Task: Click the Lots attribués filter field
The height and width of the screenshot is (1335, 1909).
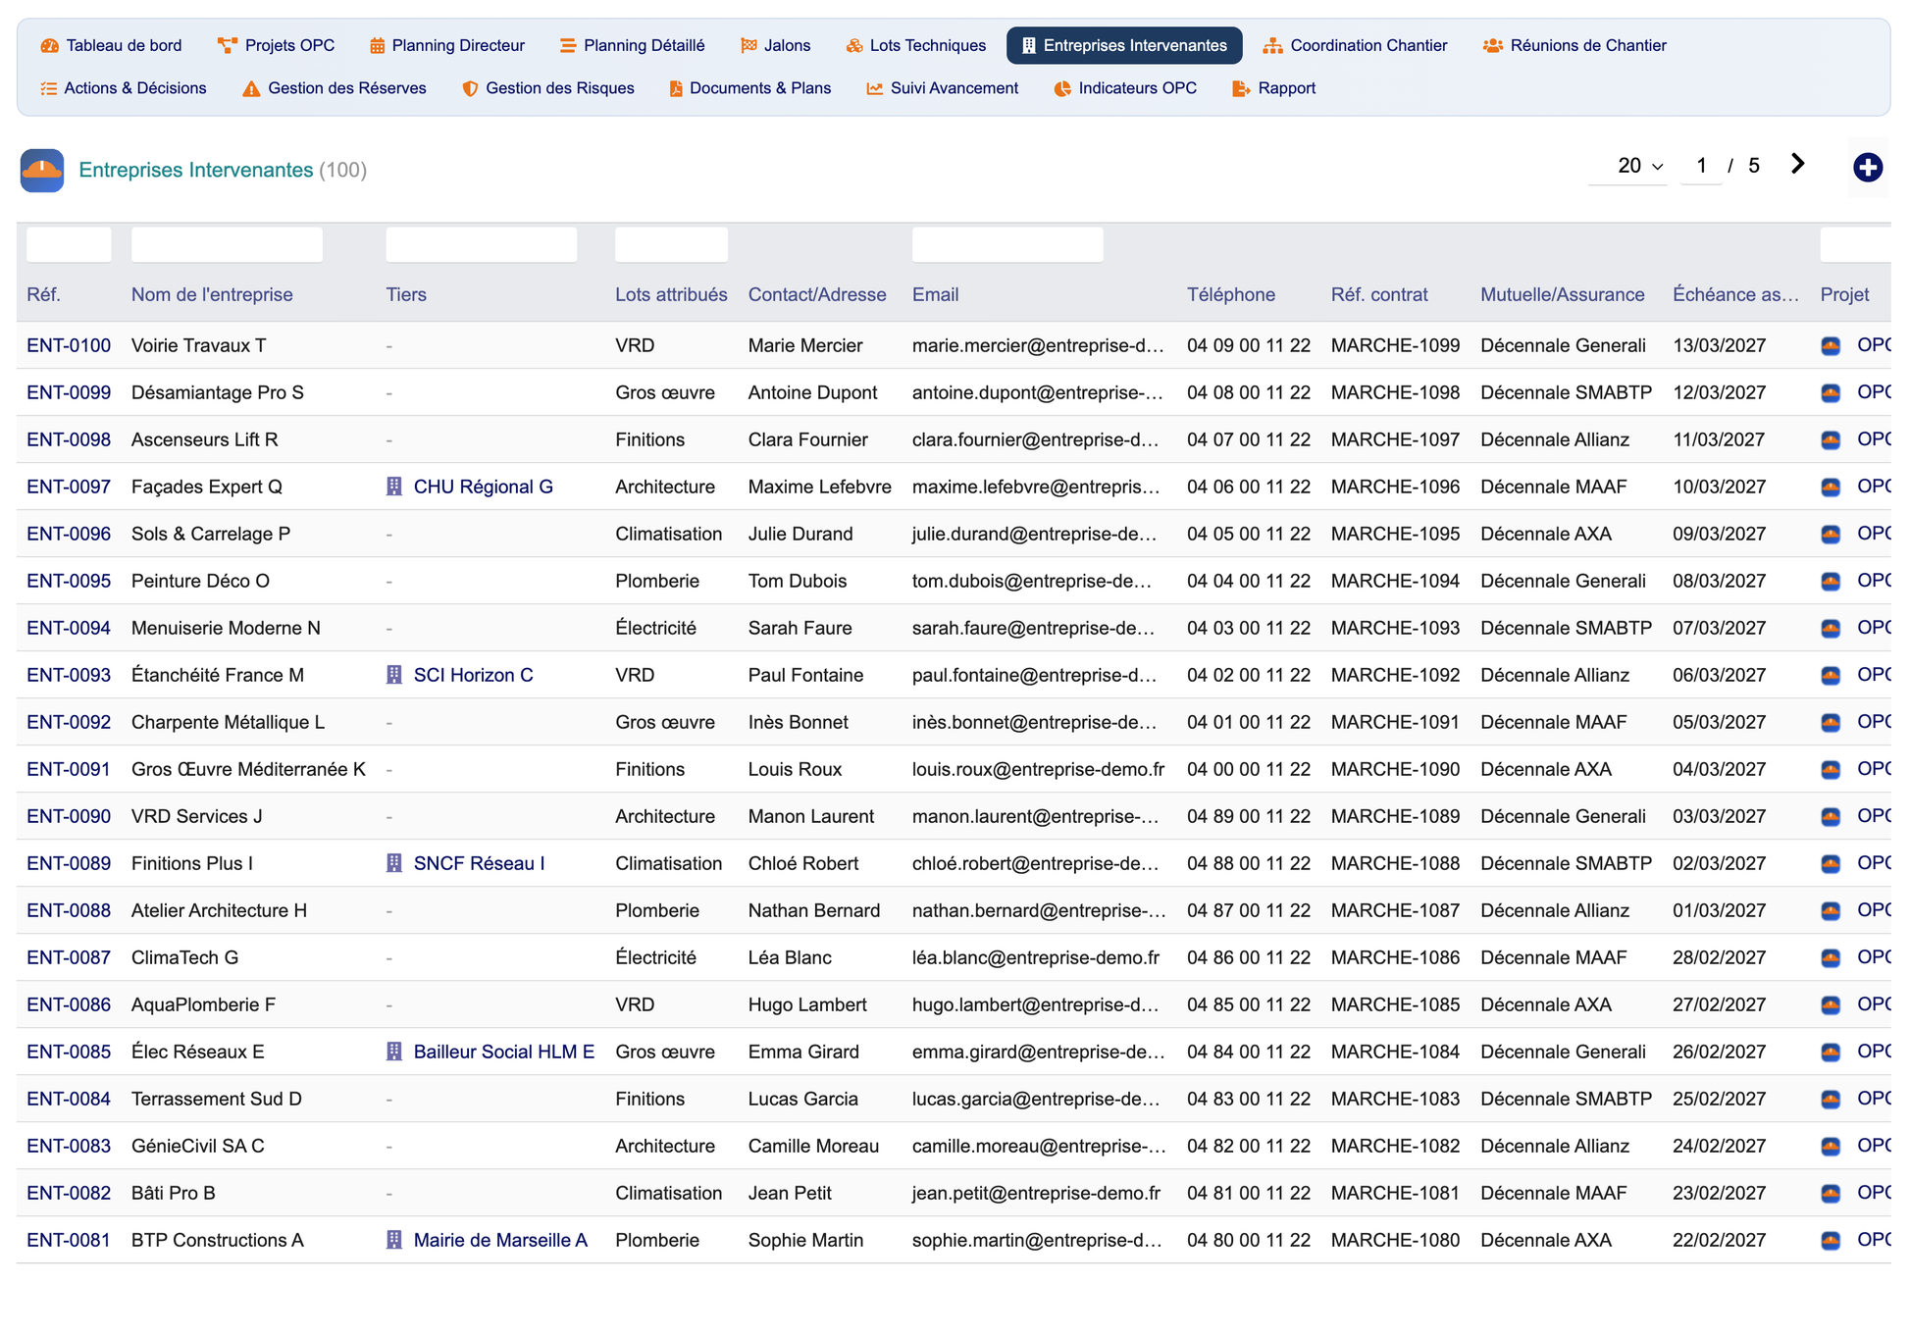Action: [x=671, y=244]
